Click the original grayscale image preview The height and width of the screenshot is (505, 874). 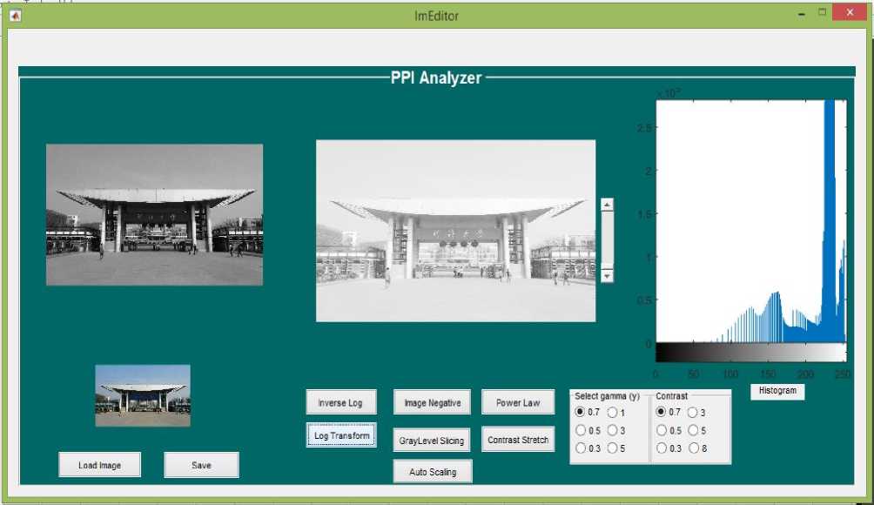click(154, 214)
